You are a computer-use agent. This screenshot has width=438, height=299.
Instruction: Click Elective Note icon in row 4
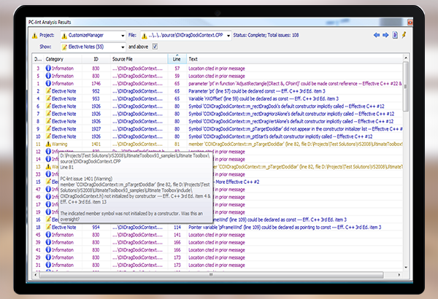pyautogui.click(x=48, y=98)
